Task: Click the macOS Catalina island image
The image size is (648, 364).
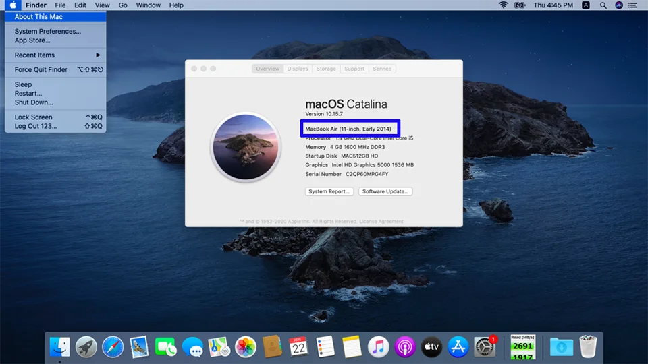Action: 246,147
